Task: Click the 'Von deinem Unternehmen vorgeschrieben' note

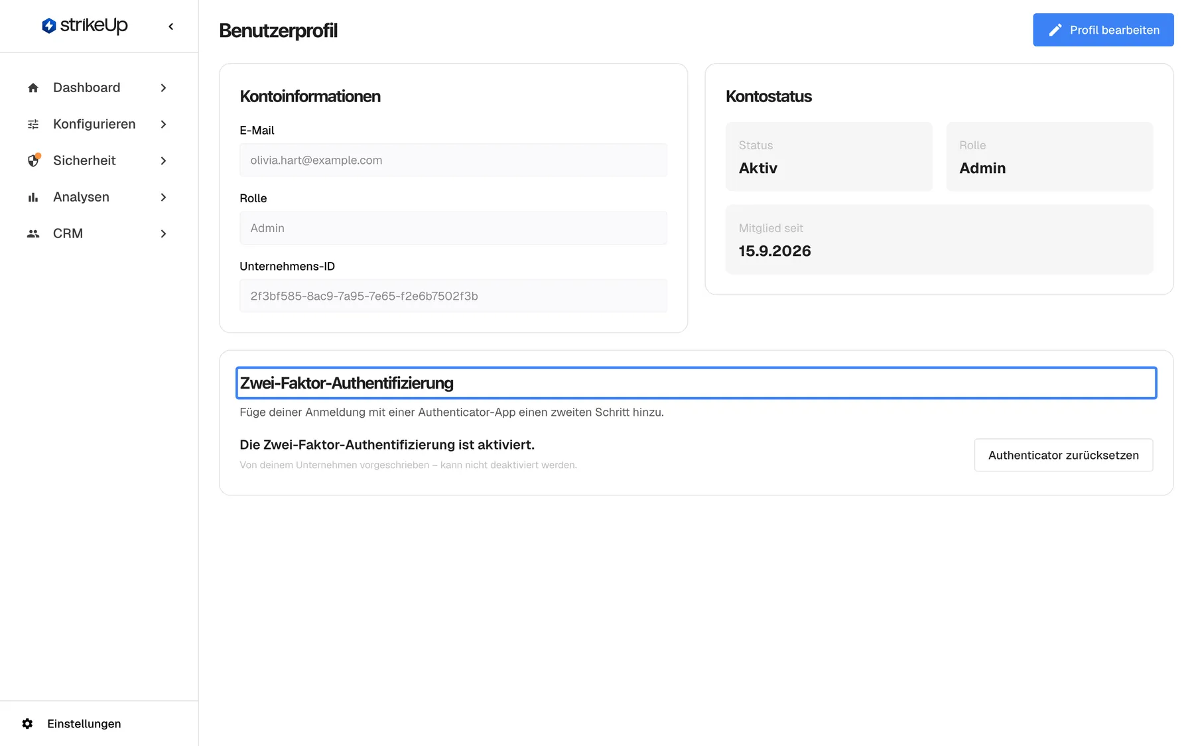Action: point(408,465)
